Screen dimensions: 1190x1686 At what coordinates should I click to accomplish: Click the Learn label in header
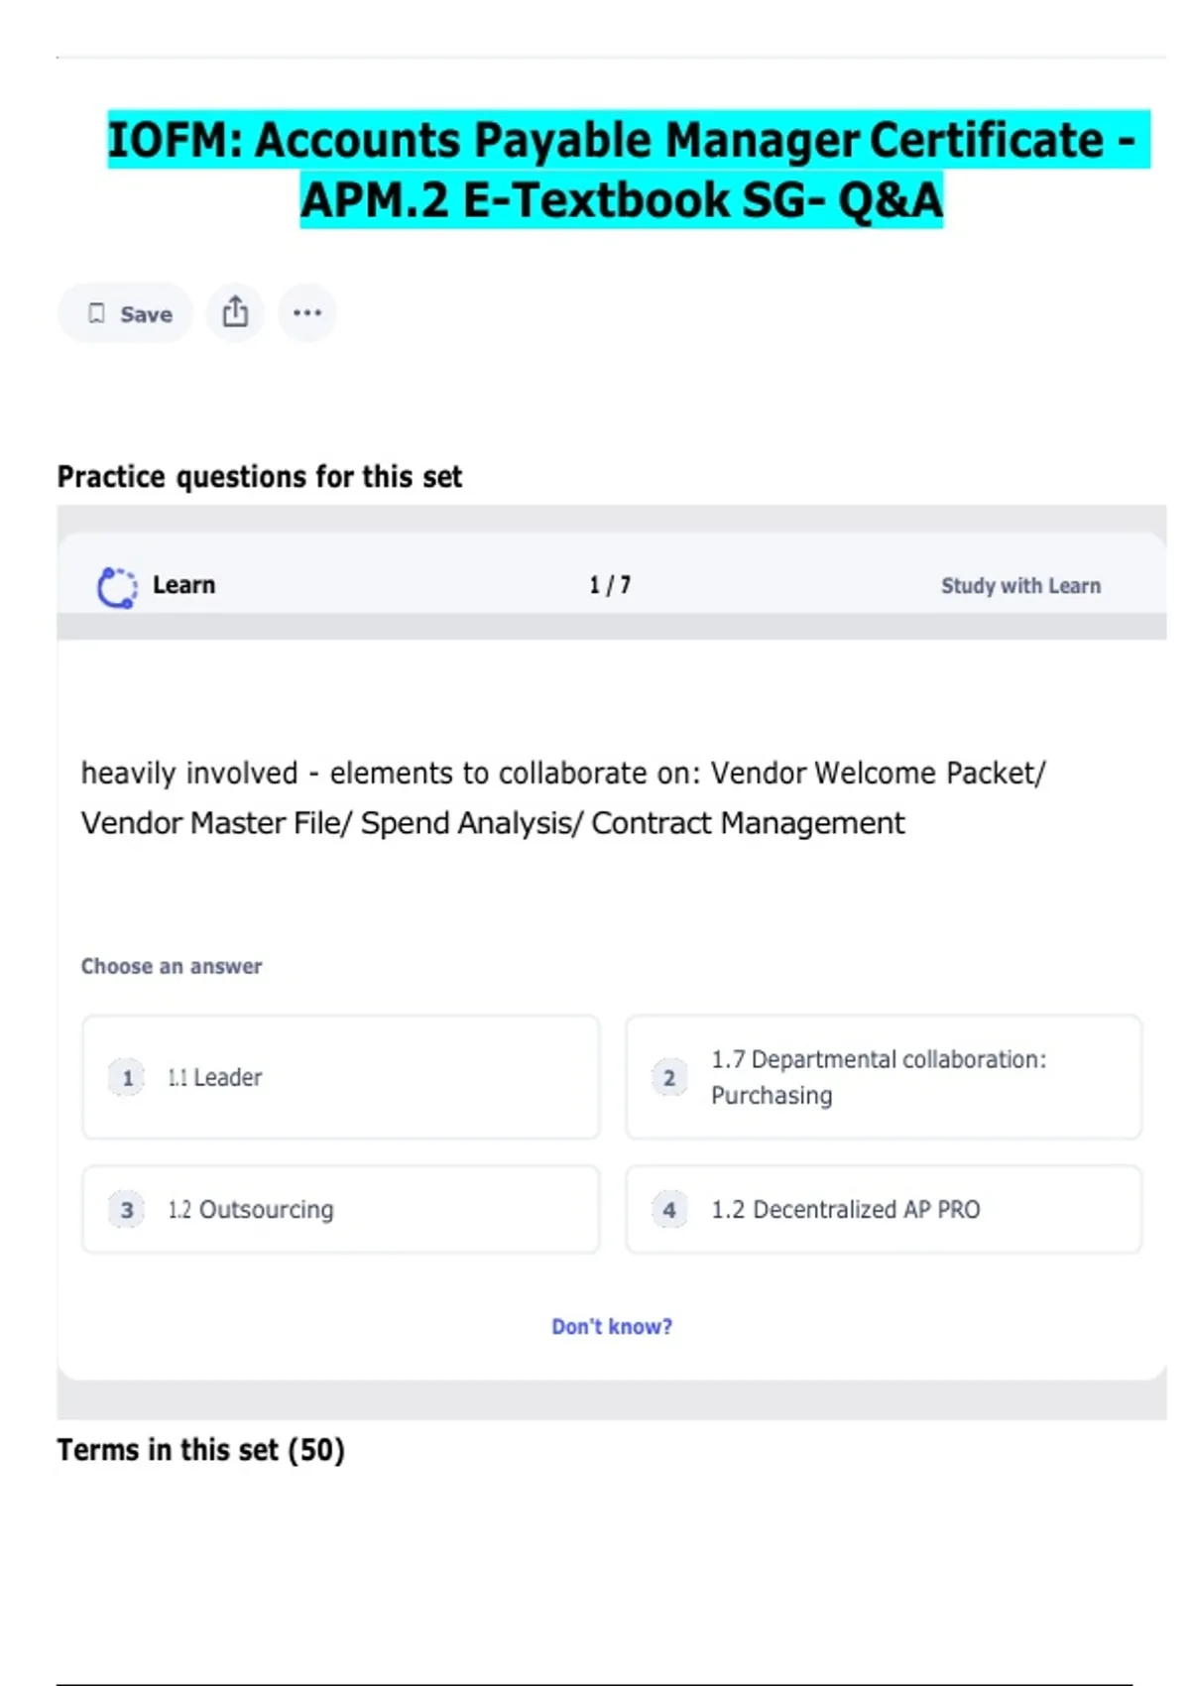click(x=183, y=585)
